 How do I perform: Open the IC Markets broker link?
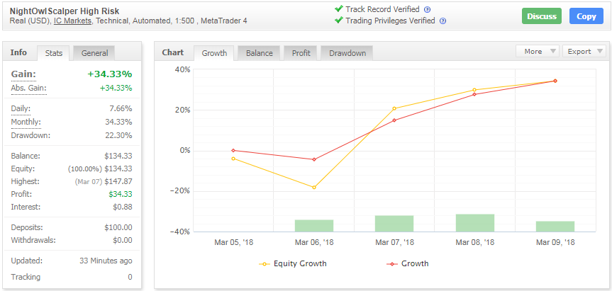[x=73, y=21]
